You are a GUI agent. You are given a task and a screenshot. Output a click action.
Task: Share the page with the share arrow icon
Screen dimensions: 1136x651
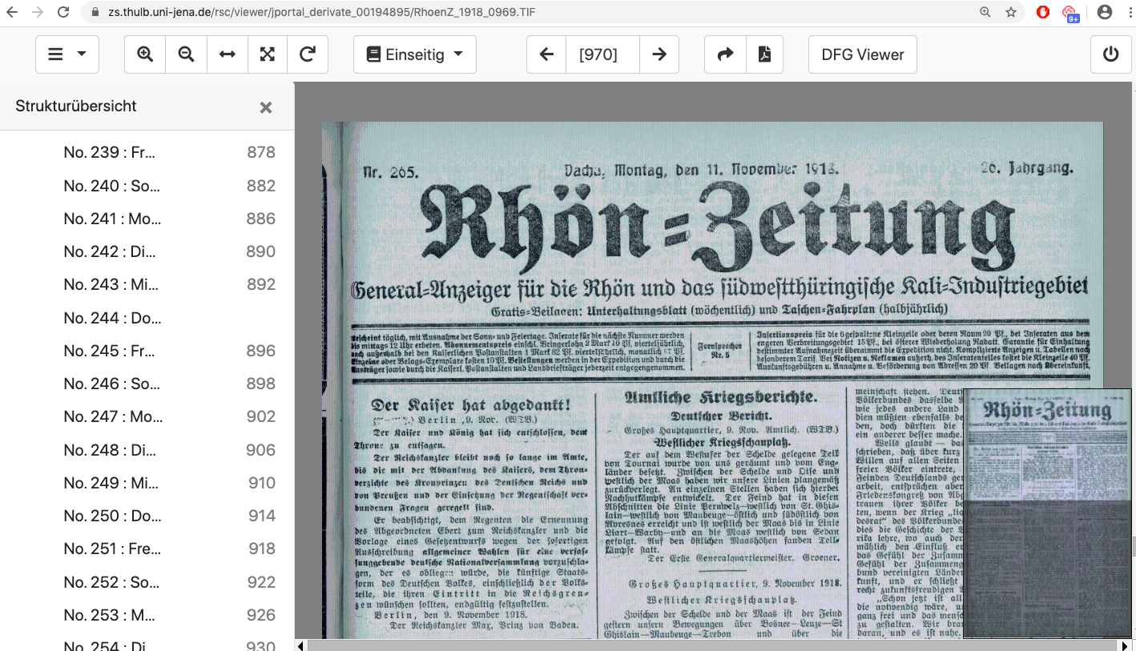[x=725, y=54]
